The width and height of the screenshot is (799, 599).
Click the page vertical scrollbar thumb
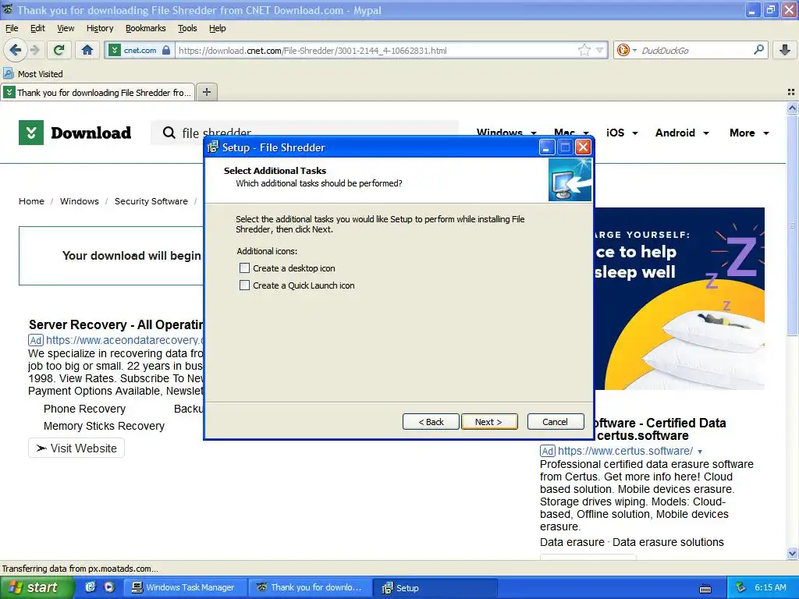click(x=792, y=225)
